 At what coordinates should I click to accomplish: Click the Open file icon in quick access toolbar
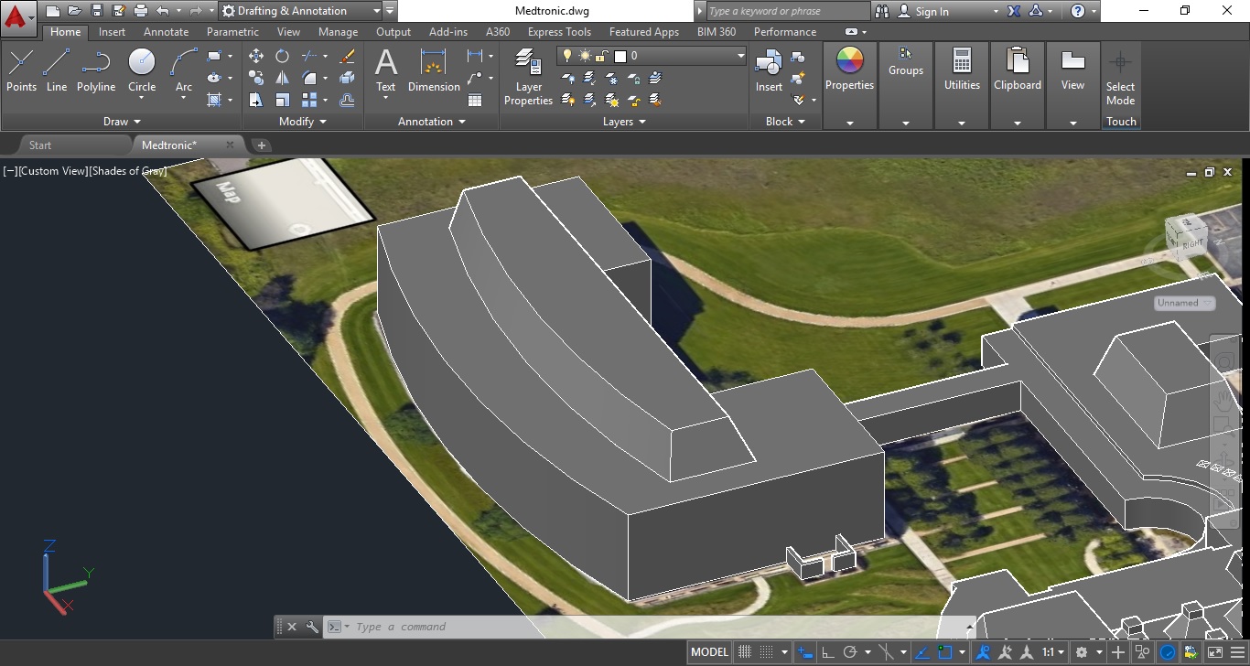click(x=75, y=11)
